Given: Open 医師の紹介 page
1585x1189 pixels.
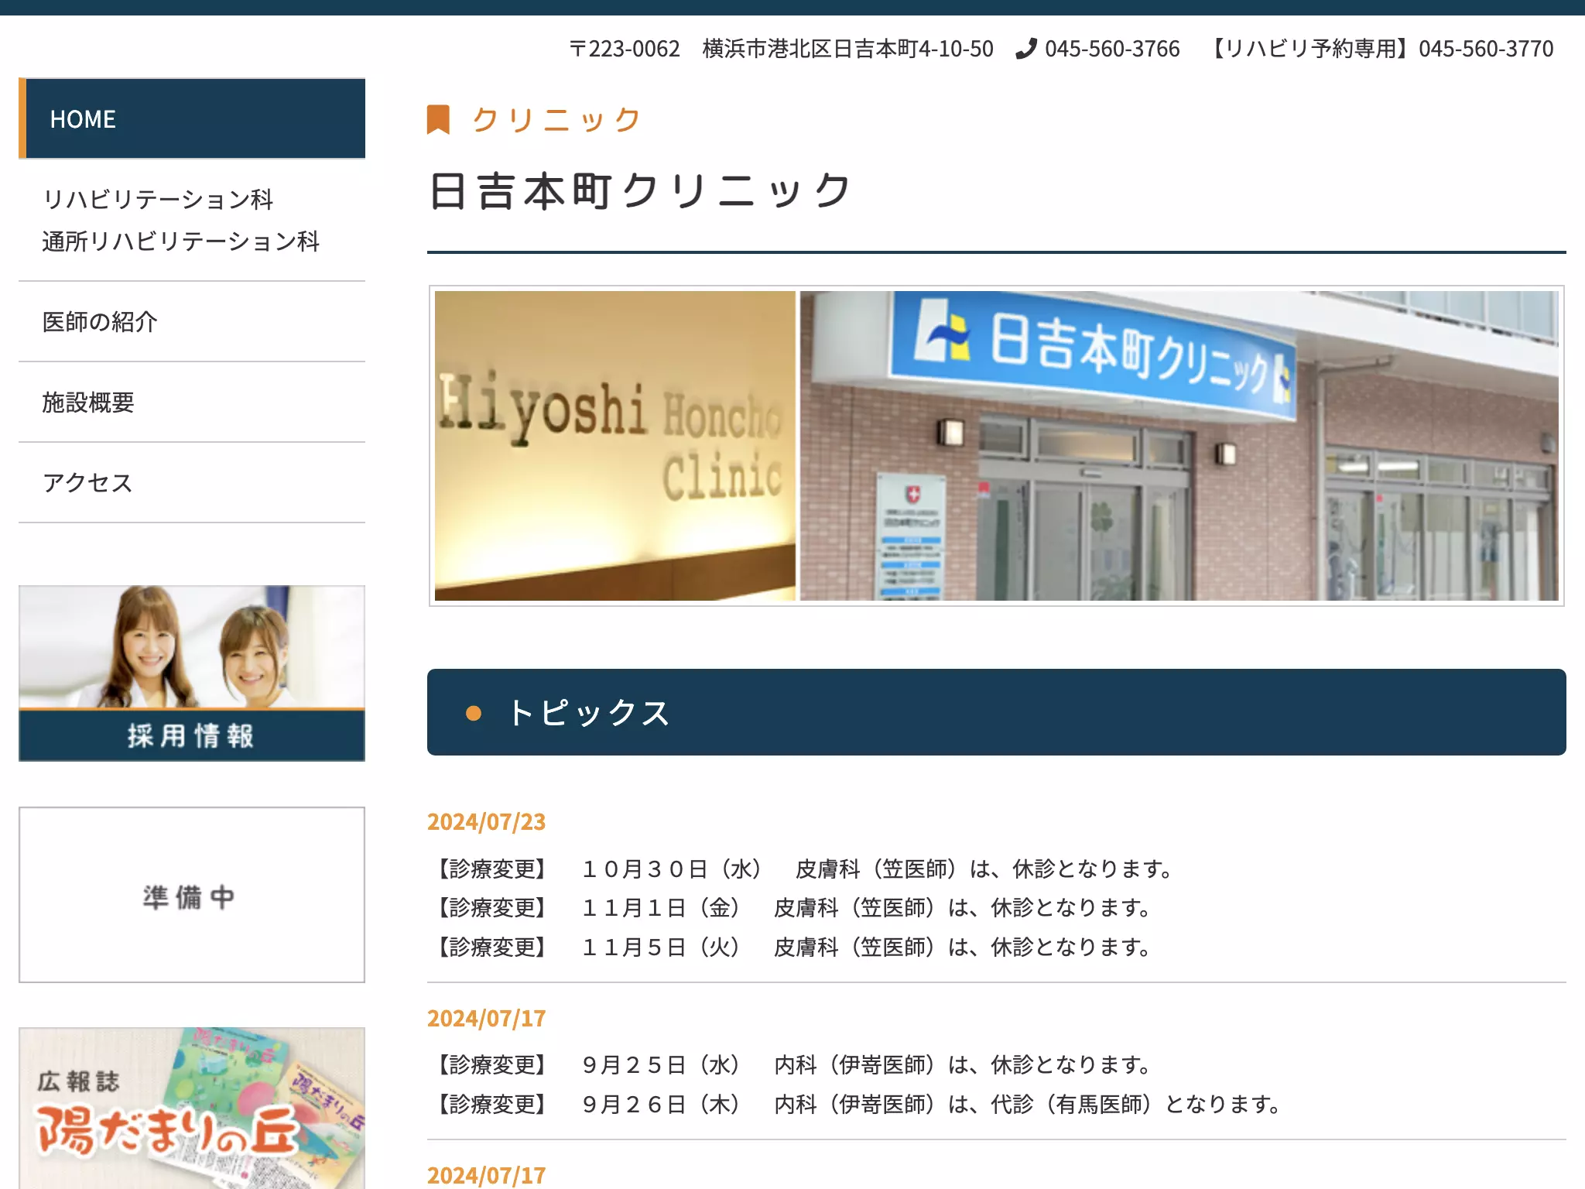Looking at the screenshot, I should point(192,321).
